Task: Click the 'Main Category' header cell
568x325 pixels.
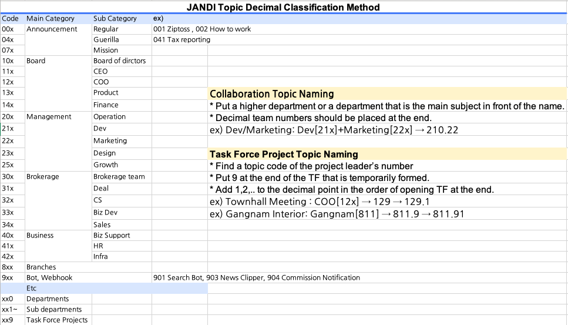Action: pyautogui.click(x=58, y=18)
